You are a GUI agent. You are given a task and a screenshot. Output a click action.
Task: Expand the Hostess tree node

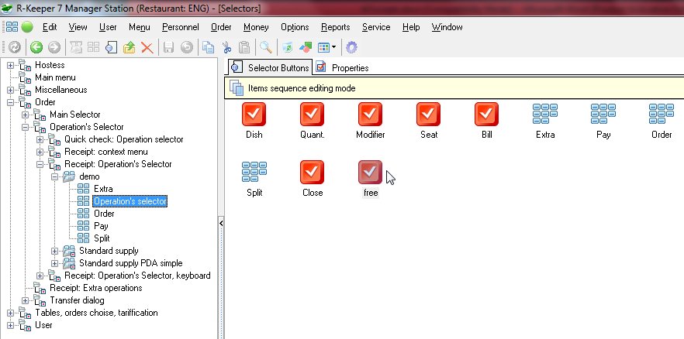11,65
